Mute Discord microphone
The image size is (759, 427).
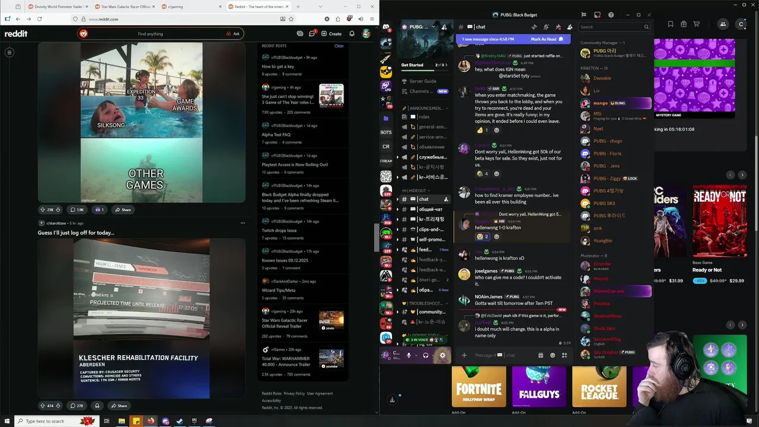click(x=409, y=355)
